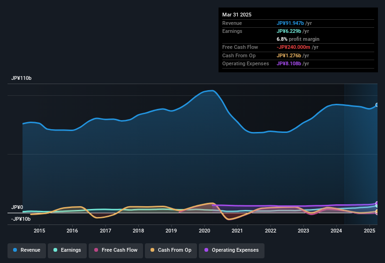Click the Cash From Op label in tooltip
This screenshot has width=385, height=263.
[239, 55]
